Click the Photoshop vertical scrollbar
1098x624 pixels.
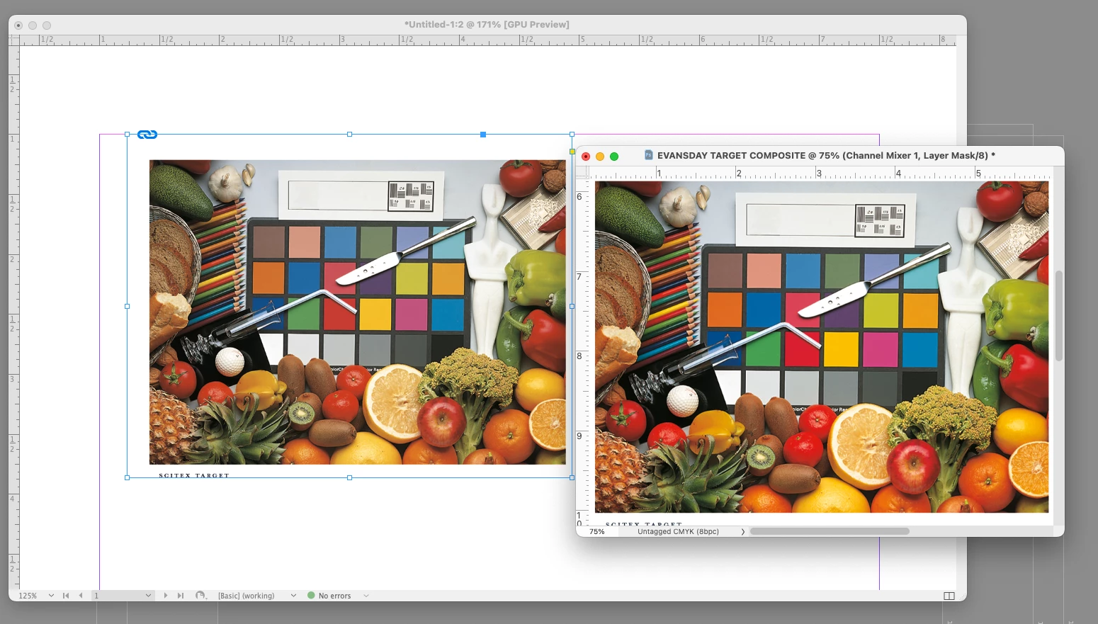click(x=1059, y=316)
